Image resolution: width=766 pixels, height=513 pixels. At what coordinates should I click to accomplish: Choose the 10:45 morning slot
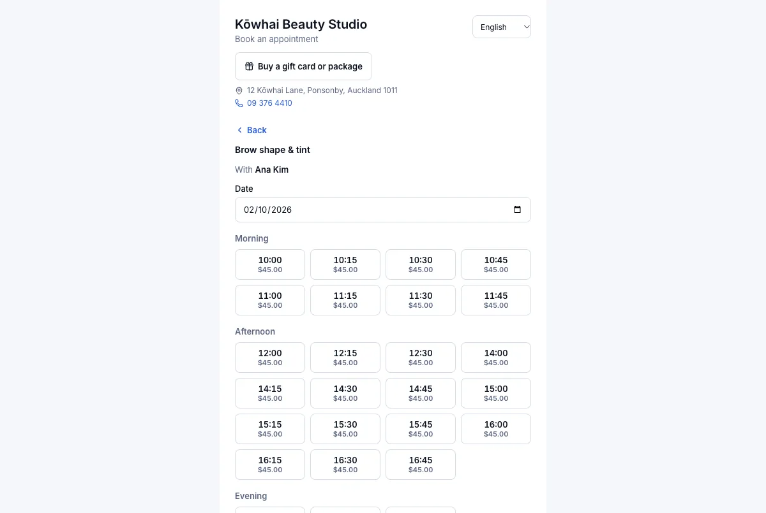(x=496, y=264)
